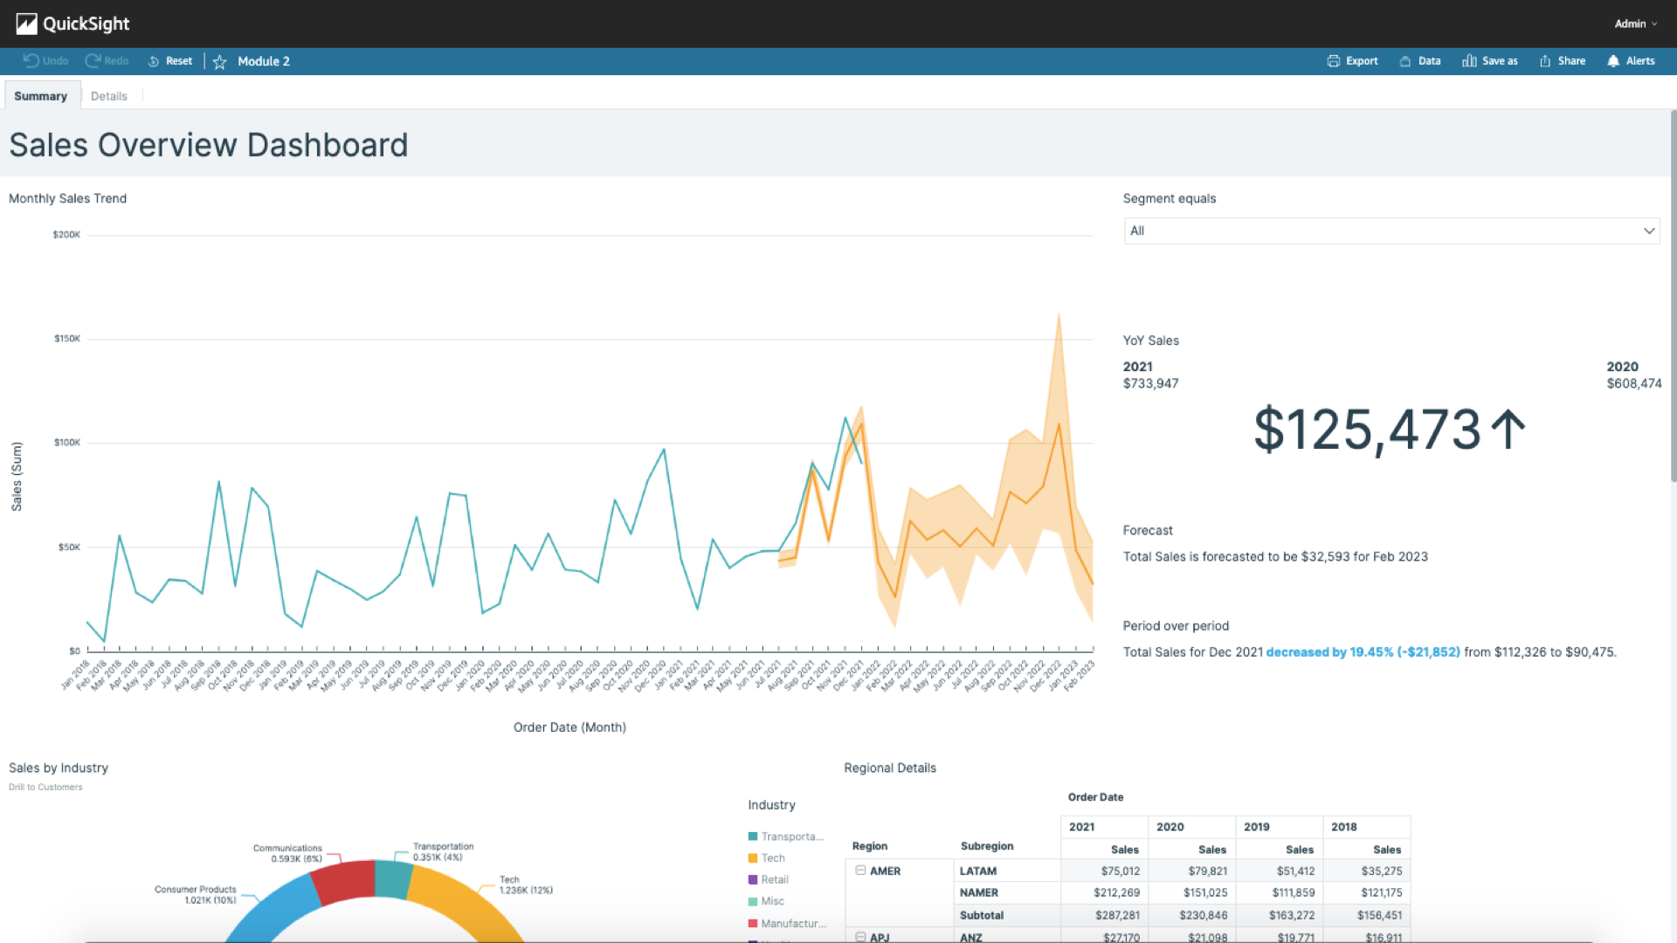
Task: Select the Misc legend swatch
Action: (x=753, y=901)
